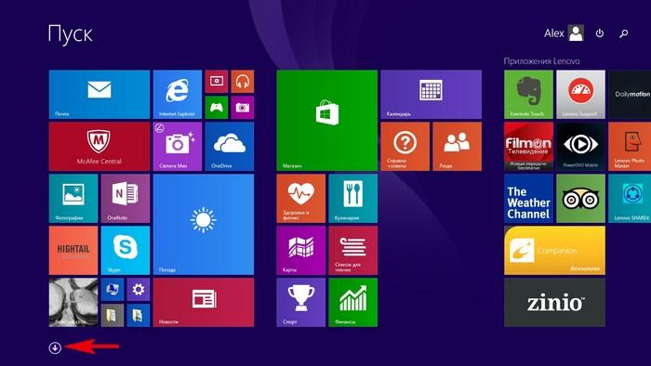This screenshot has width=651, height=366.
Task: Open the green Store (Магазин) tile
Action: pos(327,120)
